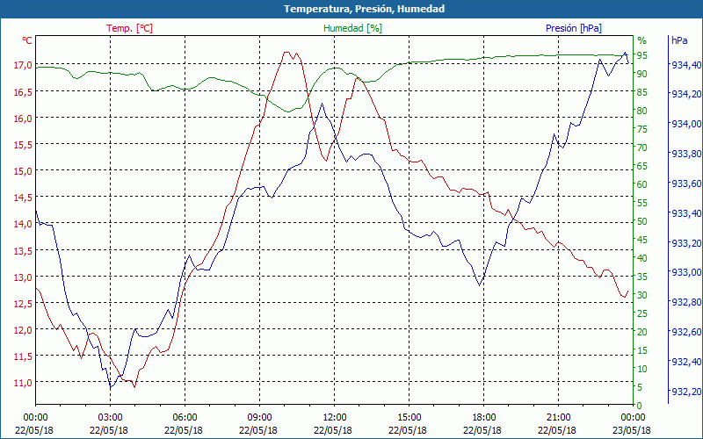
Task: Click humidity axis value "90"
Action: (x=642, y=74)
